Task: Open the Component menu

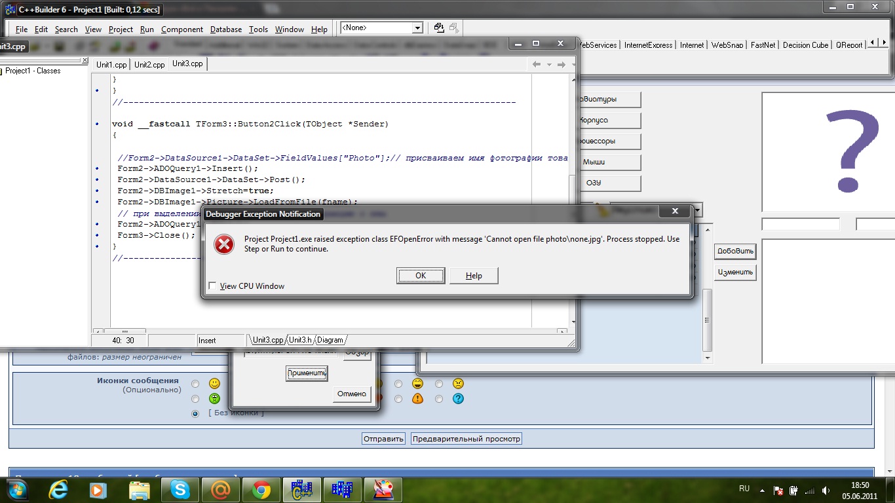Action: click(x=182, y=29)
